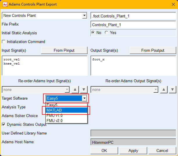Expand the output signal re-order dropdown
The image size is (178, 156).
(156, 90)
